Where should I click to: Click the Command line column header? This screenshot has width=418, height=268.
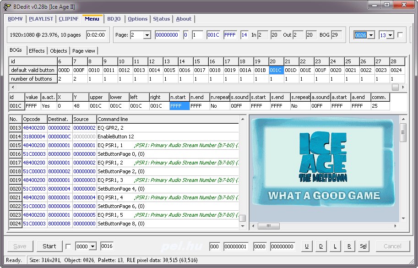[168, 119]
